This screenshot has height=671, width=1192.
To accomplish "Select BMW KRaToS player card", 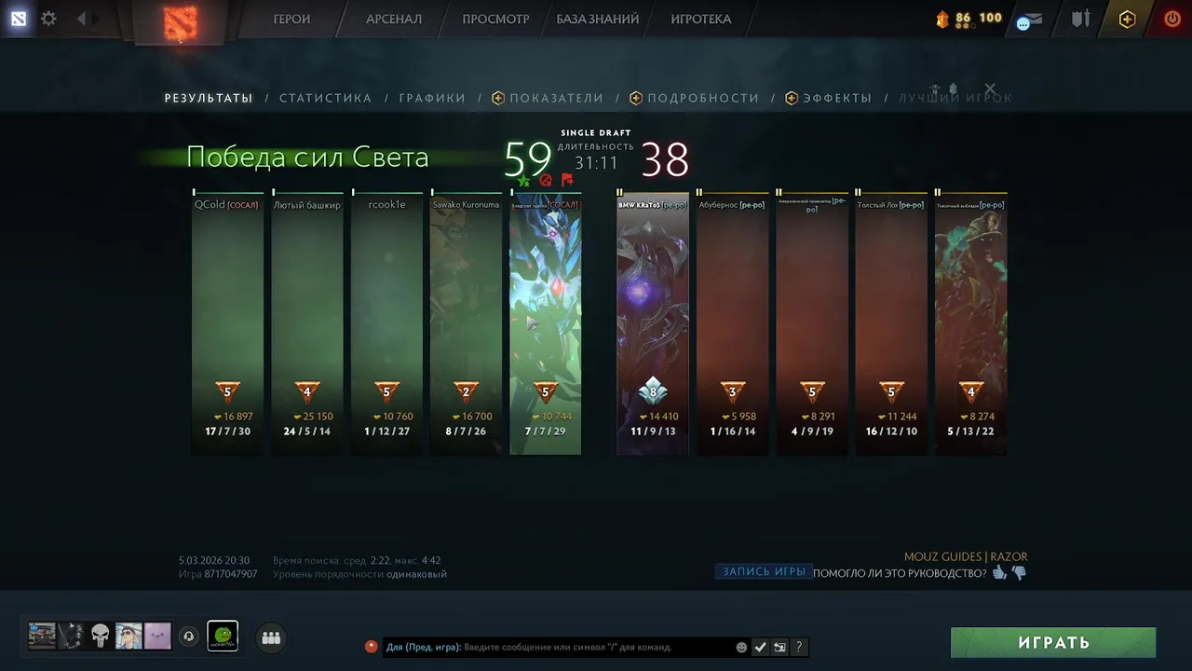I will [x=653, y=324].
